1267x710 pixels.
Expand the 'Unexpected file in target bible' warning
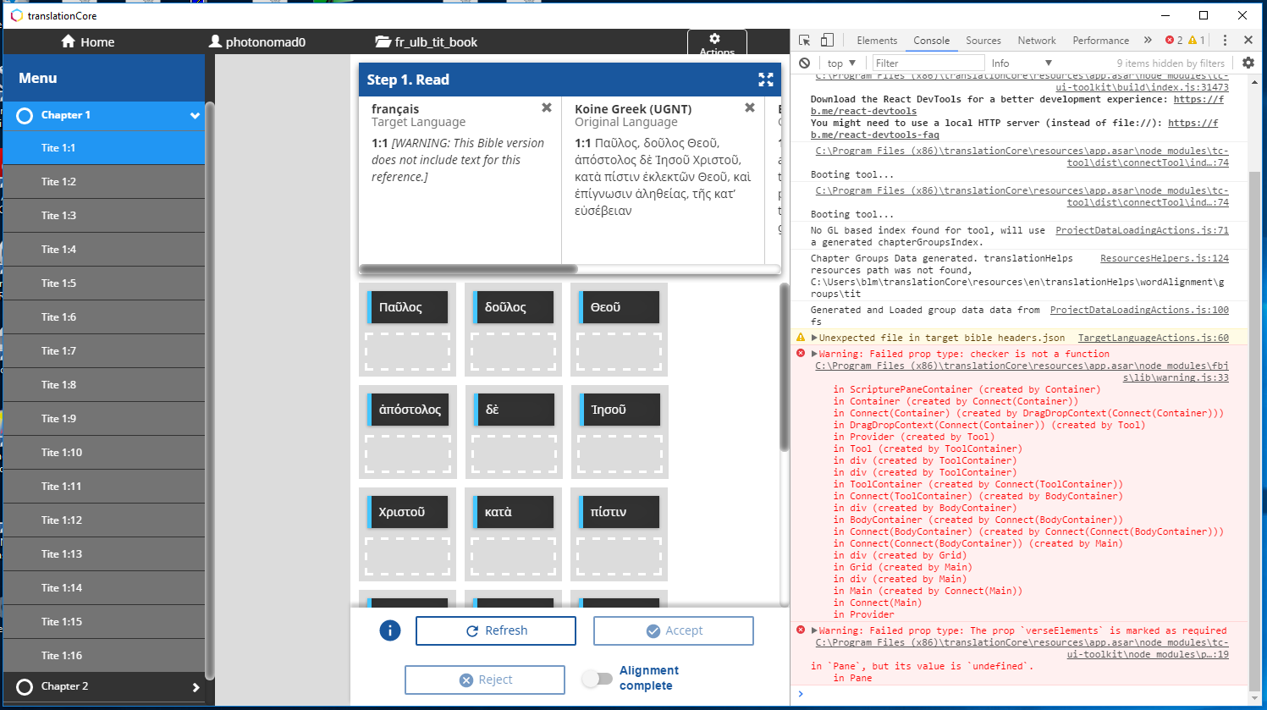(x=814, y=338)
